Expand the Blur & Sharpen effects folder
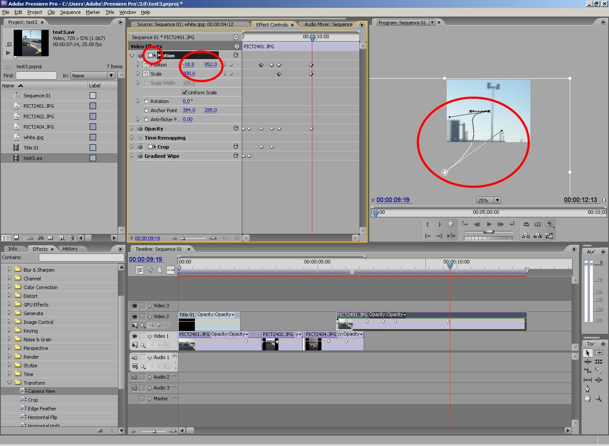609x446 pixels. [x=9, y=270]
